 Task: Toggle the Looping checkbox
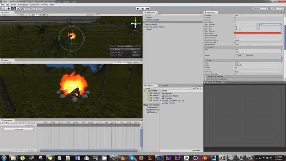(235, 18)
